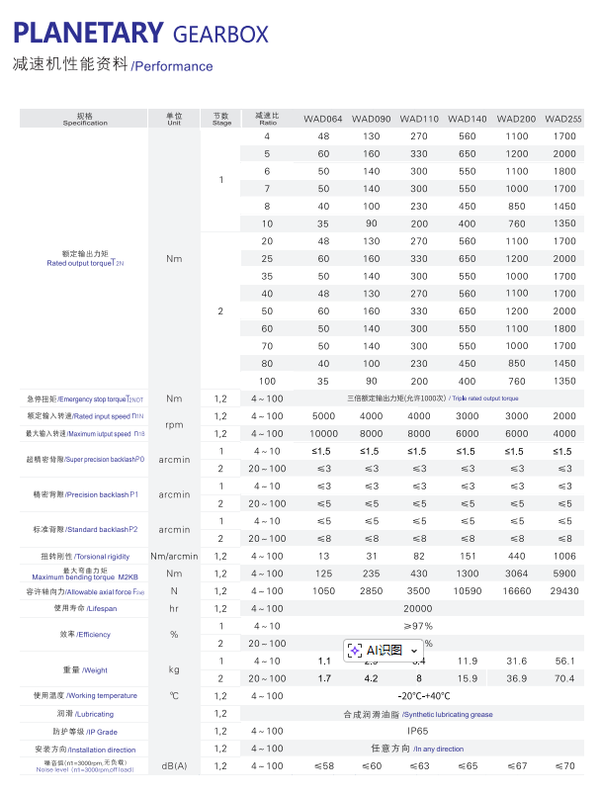This screenshot has width=600, height=796.
Task: Click the AI识图 button label
Action: pyautogui.click(x=385, y=650)
